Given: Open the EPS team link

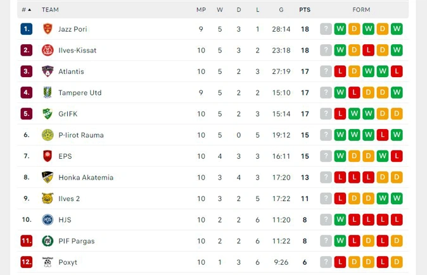Looking at the screenshot, I should pyautogui.click(x=65, y=156).
